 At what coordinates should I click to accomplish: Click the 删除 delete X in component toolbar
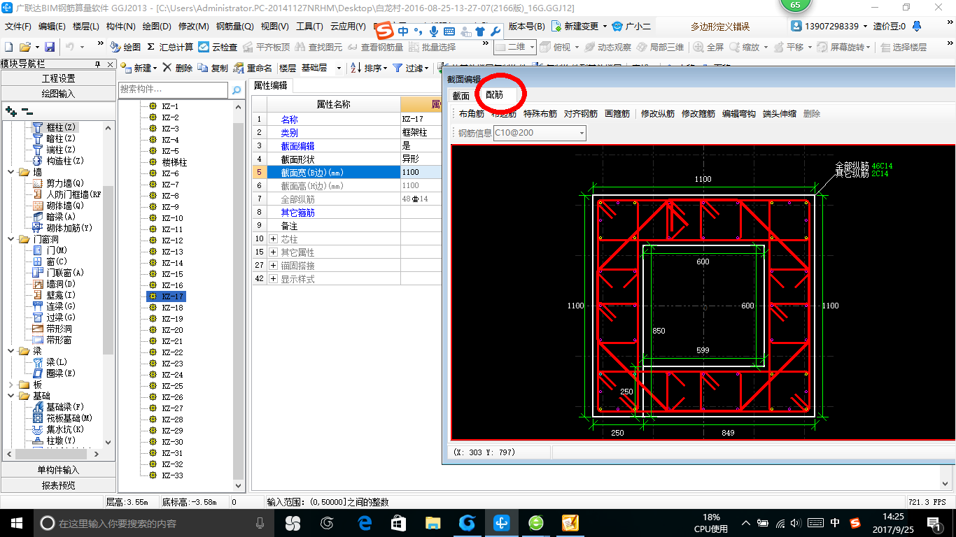178,68
